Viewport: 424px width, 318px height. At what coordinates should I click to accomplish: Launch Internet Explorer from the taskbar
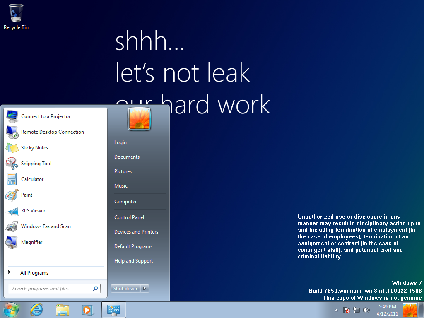[x=37, y=310]
